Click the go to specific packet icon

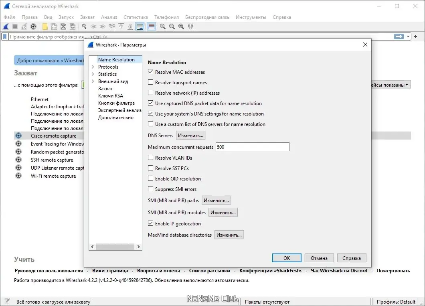pyautogui.click(x=112, y=26)
